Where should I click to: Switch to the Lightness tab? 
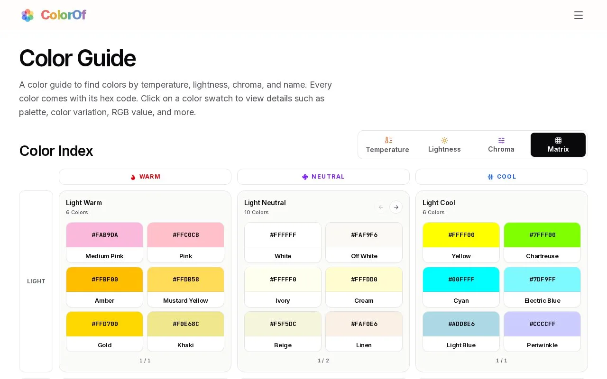coord(444,144)
